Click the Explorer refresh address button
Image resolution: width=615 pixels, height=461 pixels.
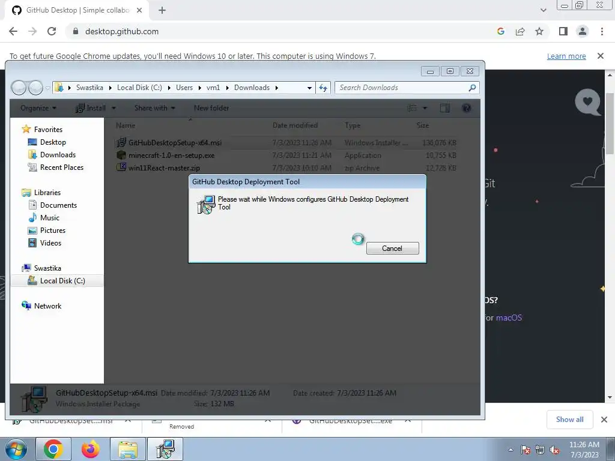click(x=323, y=88)
